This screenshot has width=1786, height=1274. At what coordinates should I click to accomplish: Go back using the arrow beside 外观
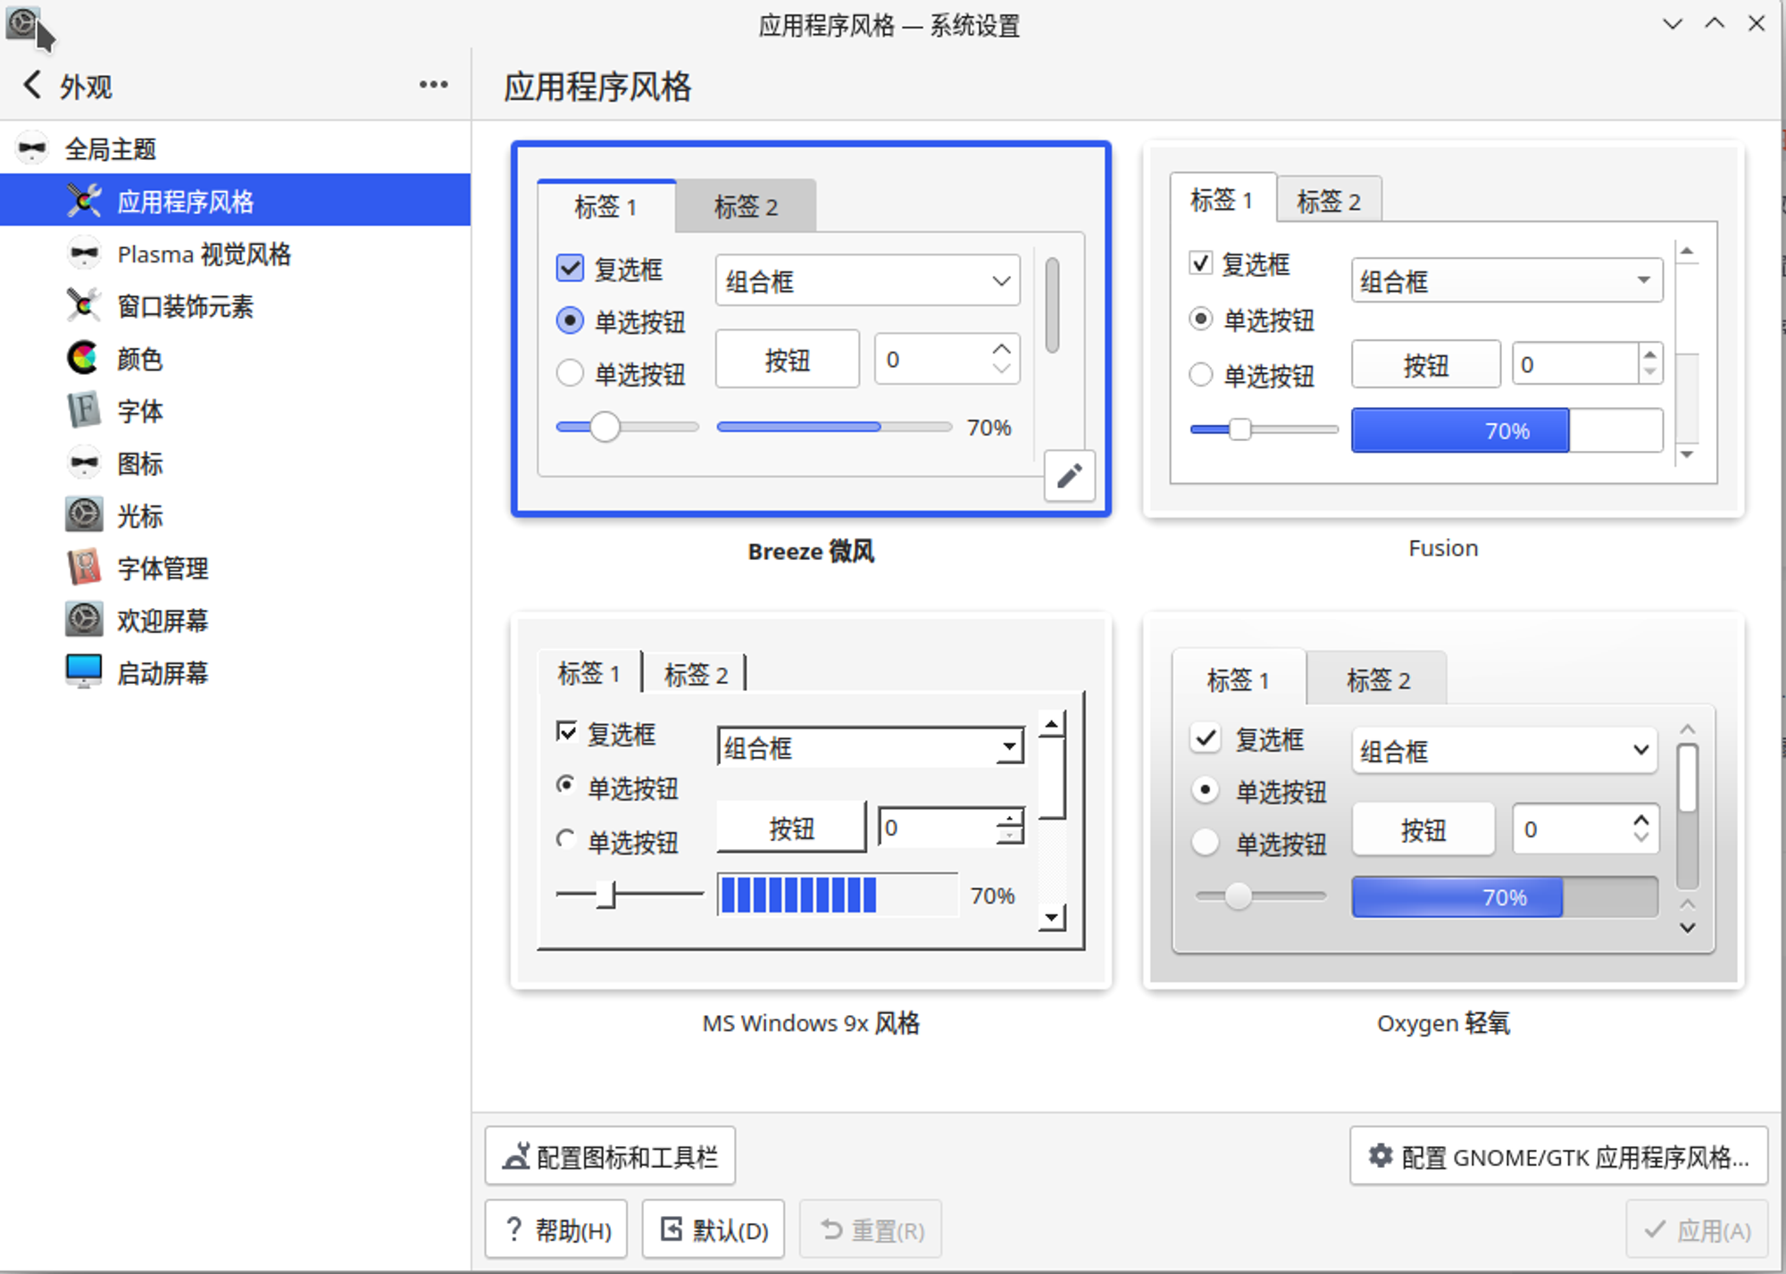(x=32, y=86)
